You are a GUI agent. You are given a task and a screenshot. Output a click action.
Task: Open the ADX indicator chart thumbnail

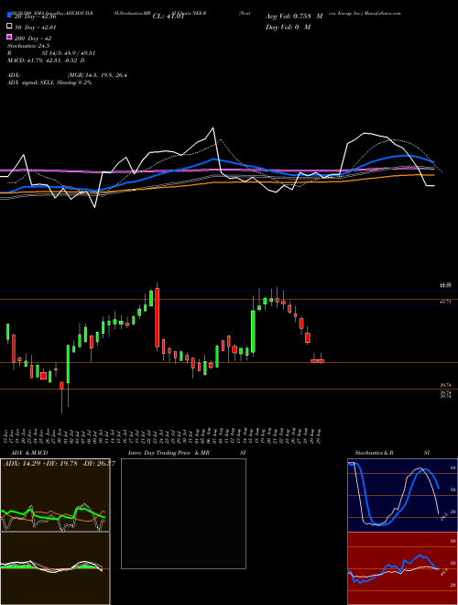55,495
